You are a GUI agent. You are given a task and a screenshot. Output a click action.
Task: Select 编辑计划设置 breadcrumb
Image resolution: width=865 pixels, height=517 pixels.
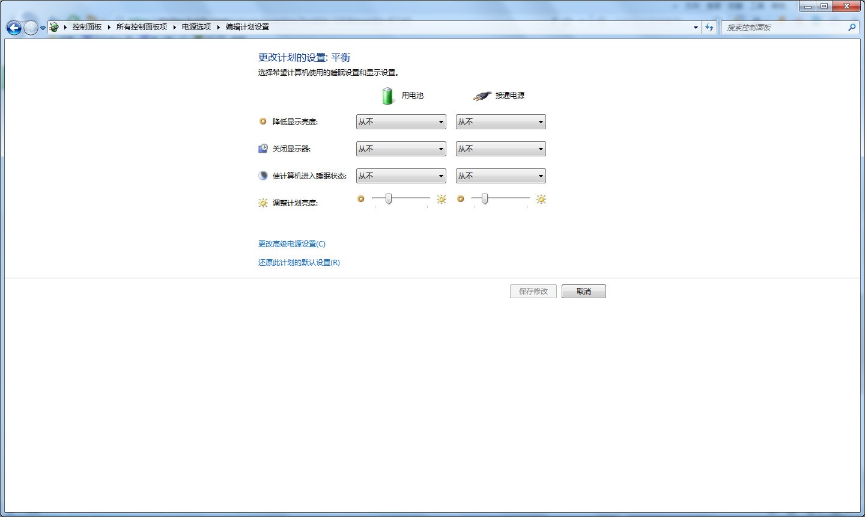pyautogui.click(x=247, y=27)
